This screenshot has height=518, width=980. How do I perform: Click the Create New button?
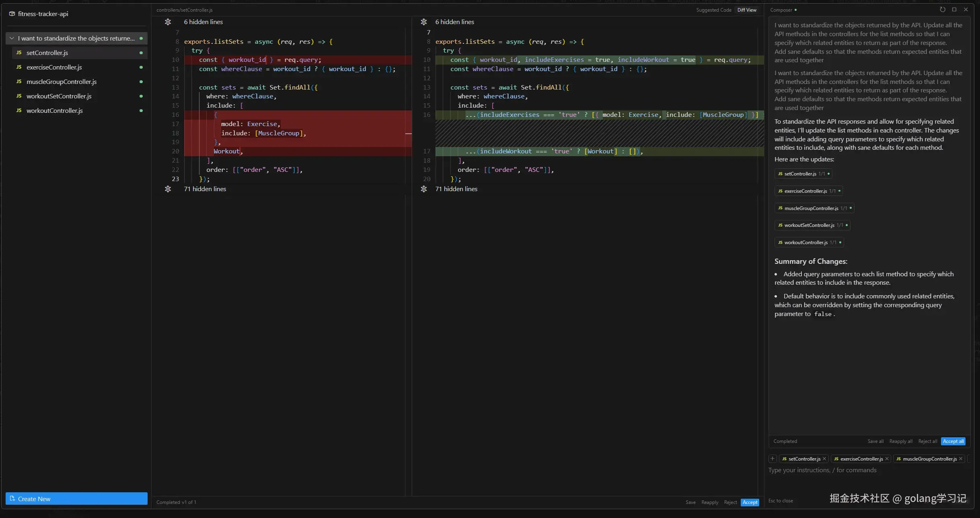tap(76, 499)
